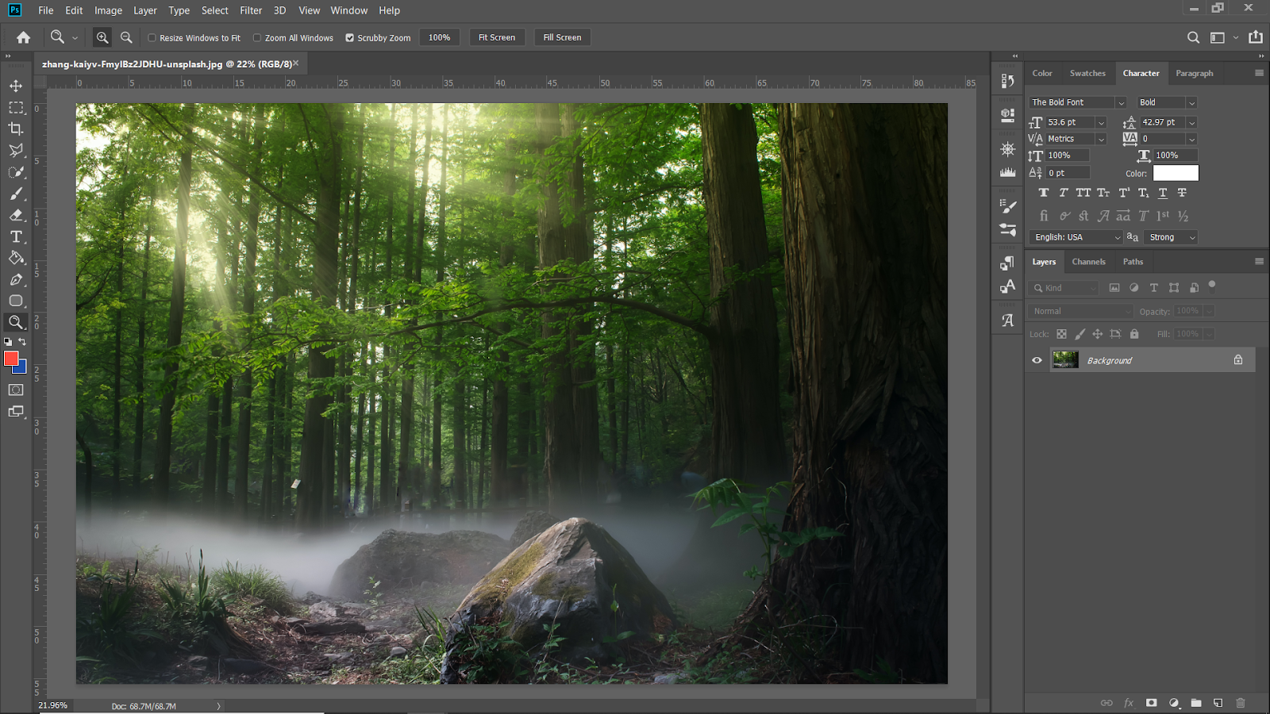Select the Pen tool
This screenshot has width=1270, height=714.
(x=16, y=279)
